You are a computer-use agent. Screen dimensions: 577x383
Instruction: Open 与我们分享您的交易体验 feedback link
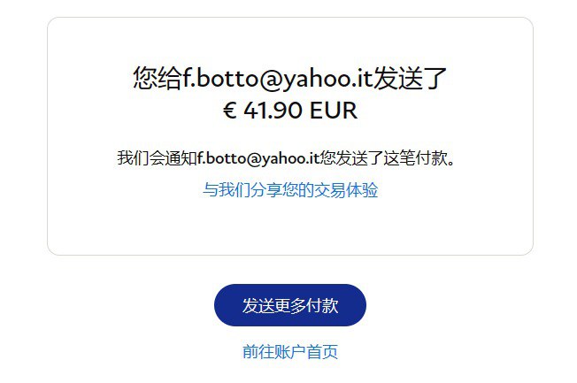(x=290, y=190)
